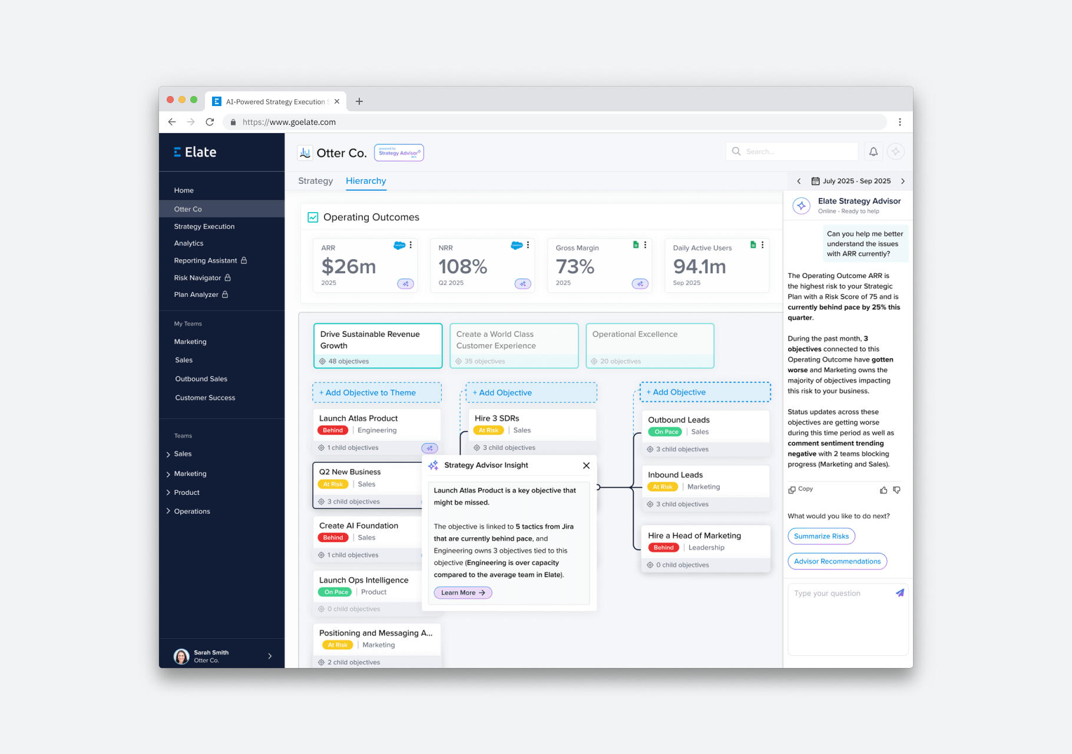This screenshot has width=1072, height=754.
Task: Open Analytics from the sidebar
Action: coord(188,243)
